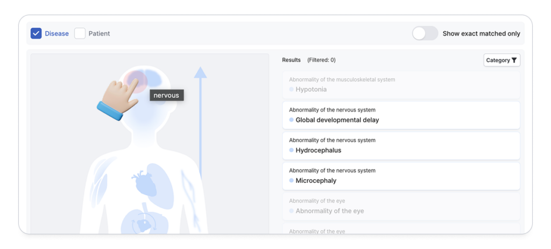The image size is (551, 249).
Task: Select the heart organ on the body diagram
Action: pos(146,183)
